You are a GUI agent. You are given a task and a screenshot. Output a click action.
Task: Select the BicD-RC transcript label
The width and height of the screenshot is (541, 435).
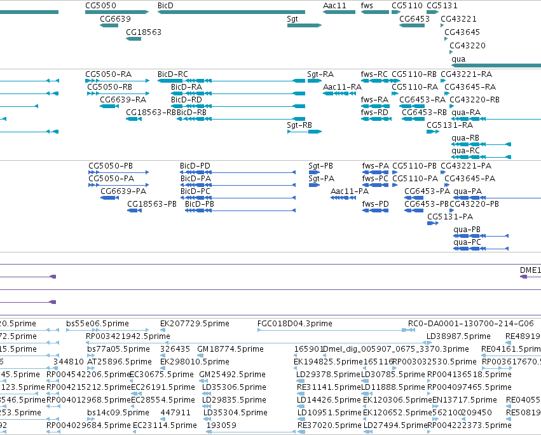(173, 74)
